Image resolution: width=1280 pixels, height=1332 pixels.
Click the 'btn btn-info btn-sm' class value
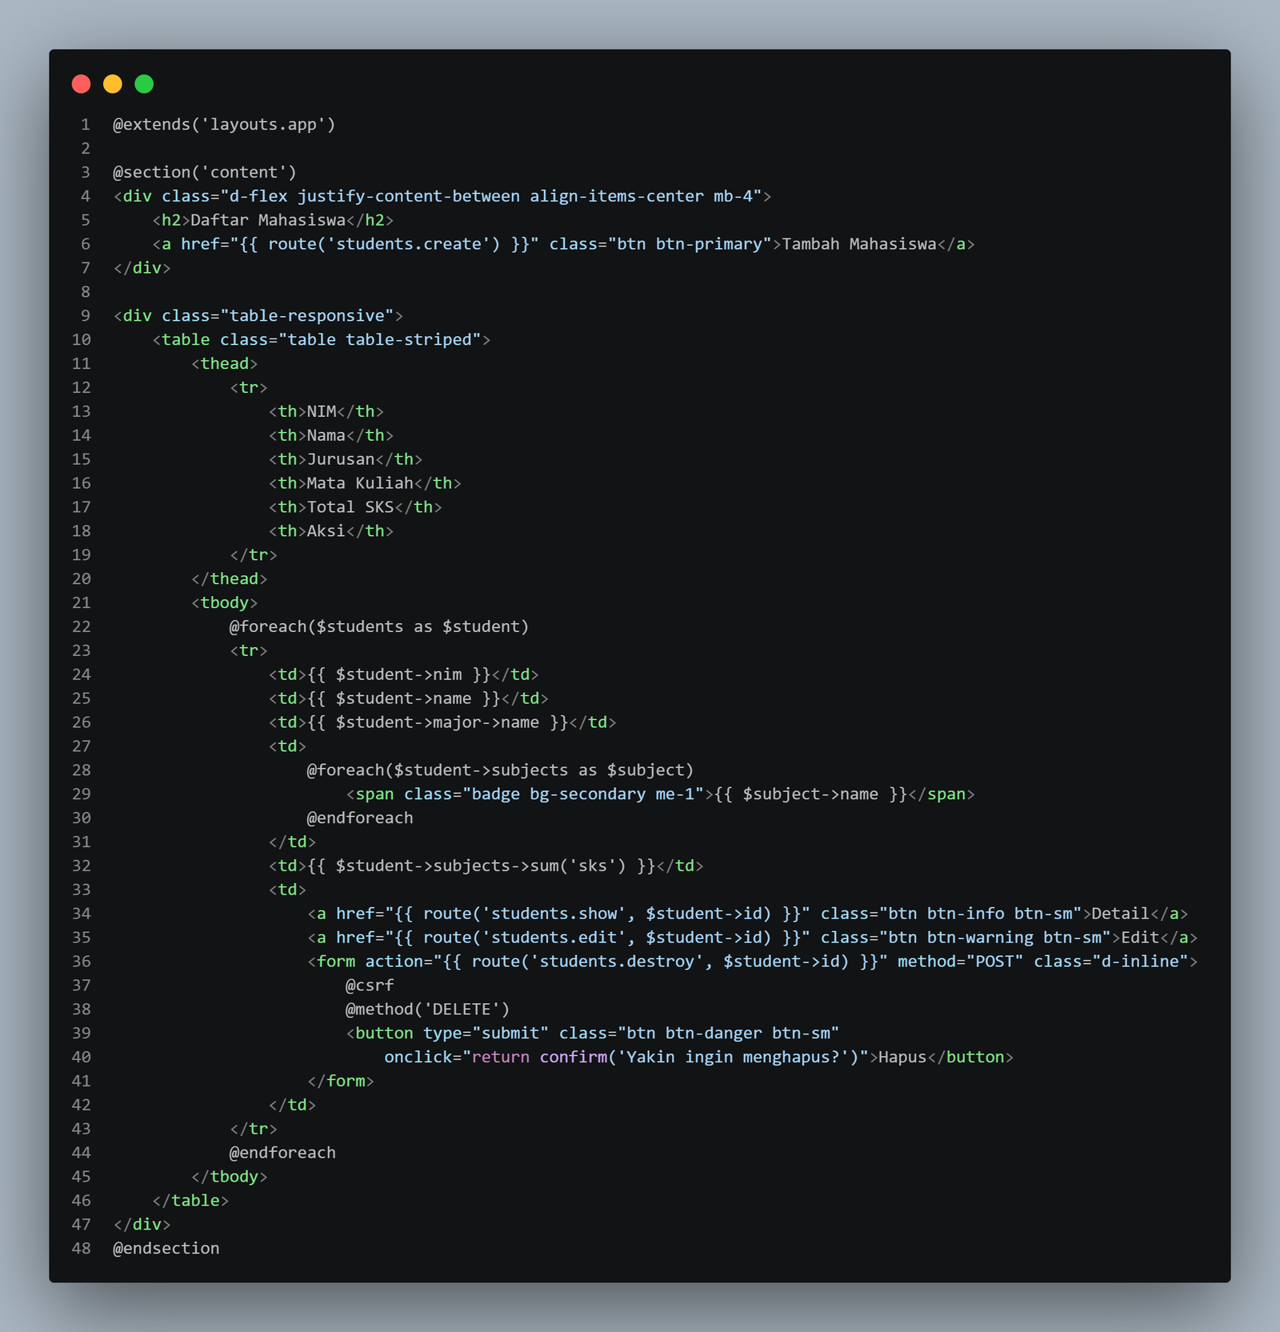(x=980, y=914)
